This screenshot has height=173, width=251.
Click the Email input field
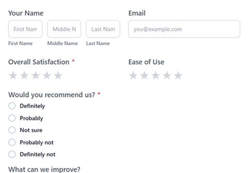(x=184, y=29)
